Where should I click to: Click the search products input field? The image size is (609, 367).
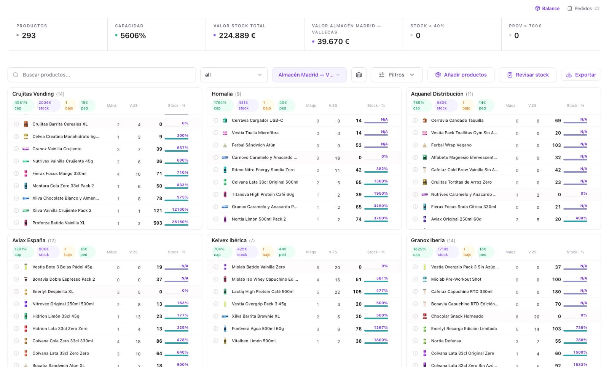coord(102,75)
